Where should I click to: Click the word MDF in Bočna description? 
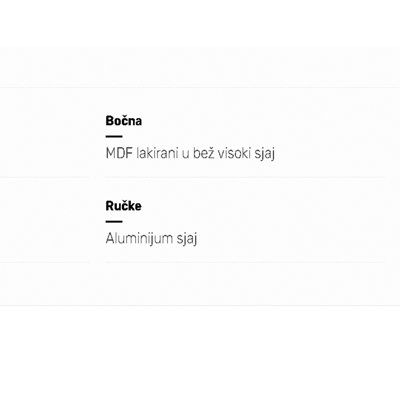[x=119, y=154]
